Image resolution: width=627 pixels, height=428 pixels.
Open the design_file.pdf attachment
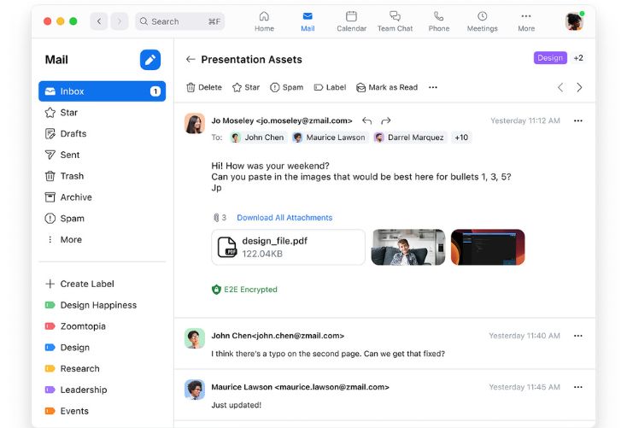coord(288,247)
